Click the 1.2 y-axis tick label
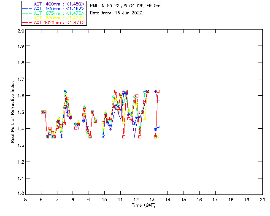Screen dimensions: 270x216 coord(21,162)
